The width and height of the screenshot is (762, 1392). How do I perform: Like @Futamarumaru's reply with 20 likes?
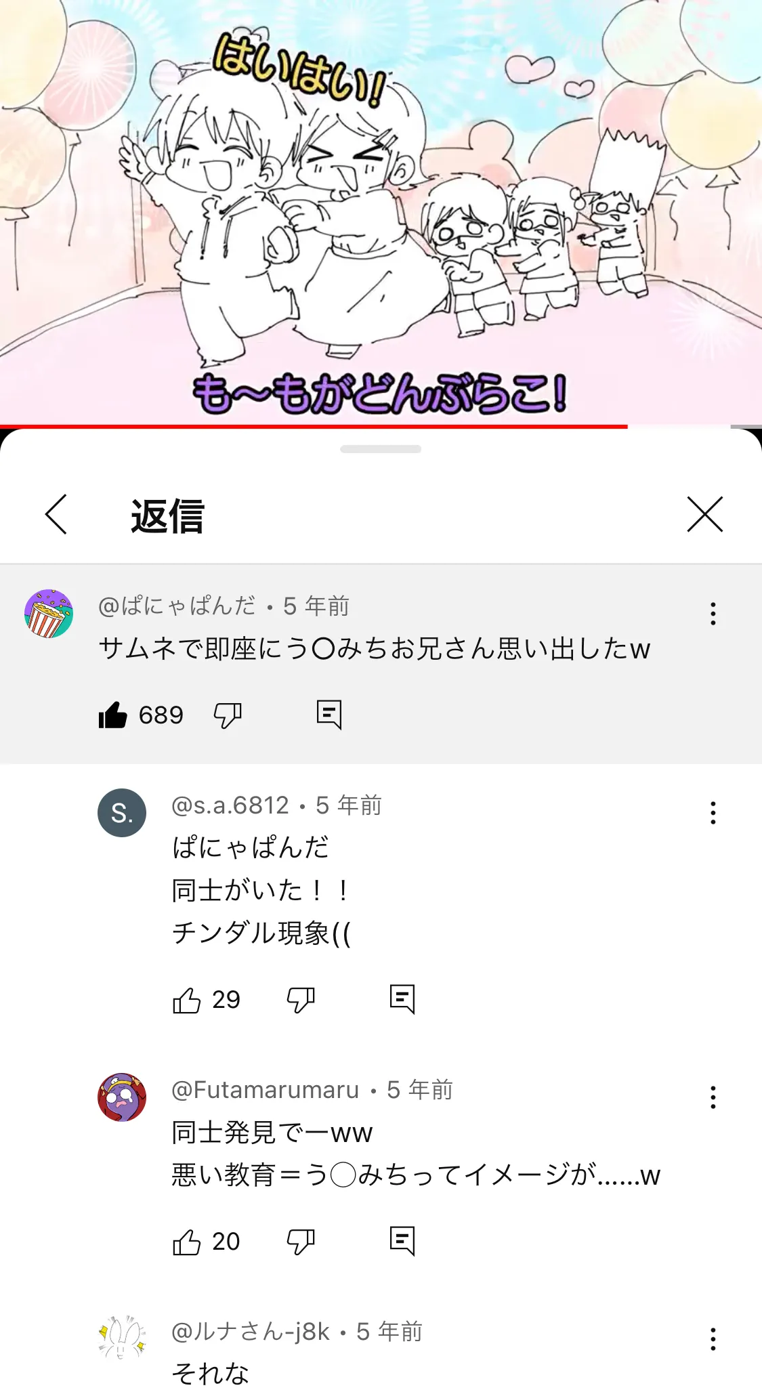pos(187,1242)
